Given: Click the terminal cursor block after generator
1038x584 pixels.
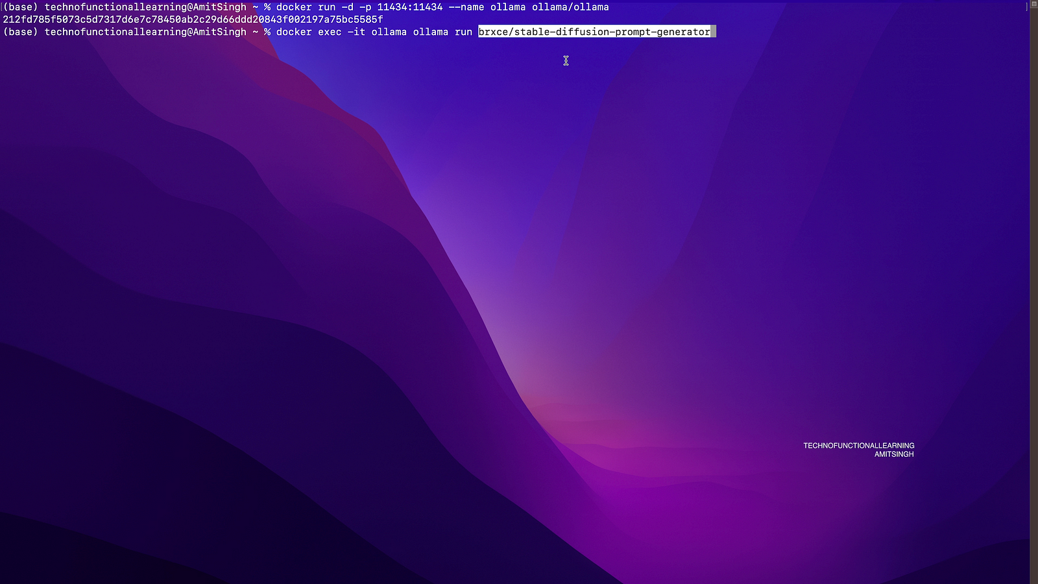Looking at the screenshot, I should coord(714,32).
